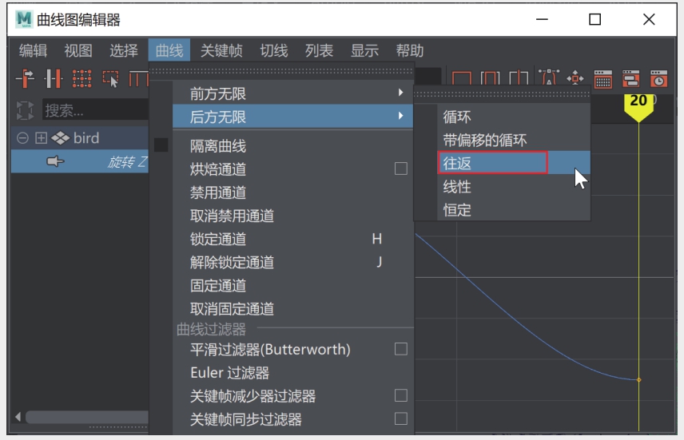Click the outliner scrollbar left arrow
Viewport: 684px width, 440px height.
pyautogui.click(x=18, y=417)
